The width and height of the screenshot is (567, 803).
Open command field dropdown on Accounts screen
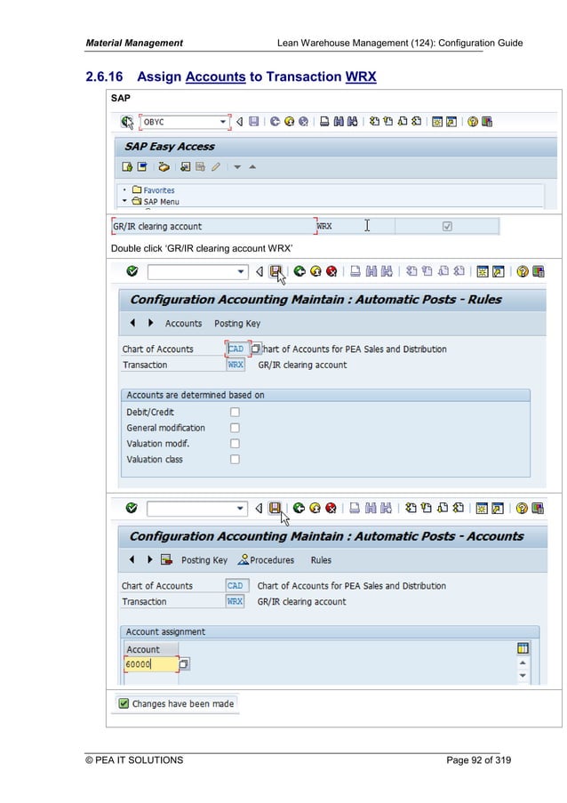point(239,508)
